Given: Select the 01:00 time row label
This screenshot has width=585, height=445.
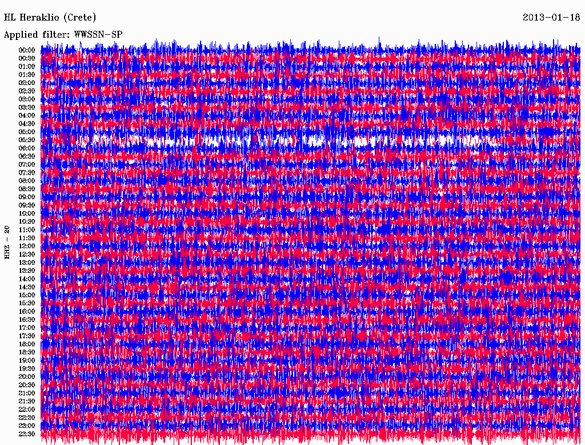Looking at the screenshot, I should (x=27, y=66).
